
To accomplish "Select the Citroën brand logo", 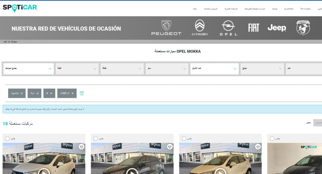I will 200,28.
